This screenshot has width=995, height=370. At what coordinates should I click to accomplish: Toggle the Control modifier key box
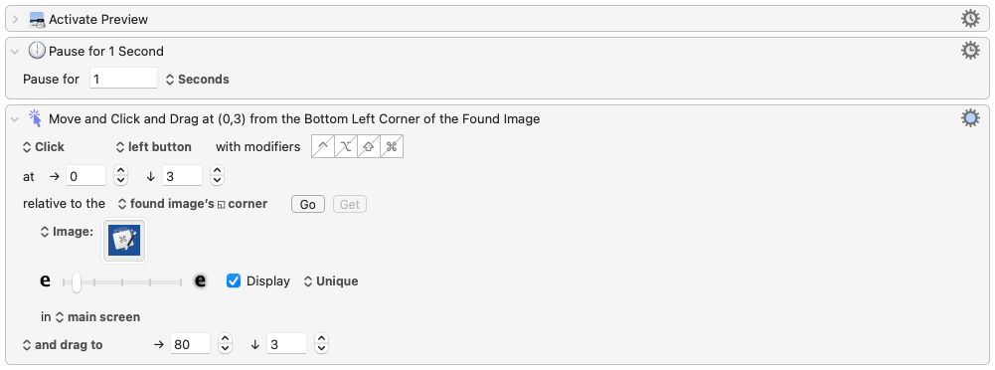pos(323,146)
